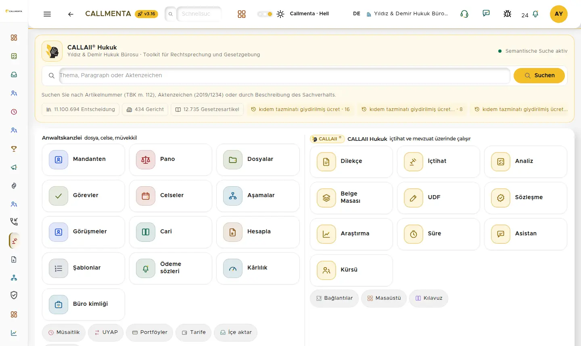Open the Şablonlar templates card
This screenshot has height=346, width=581.
(84, 268)
